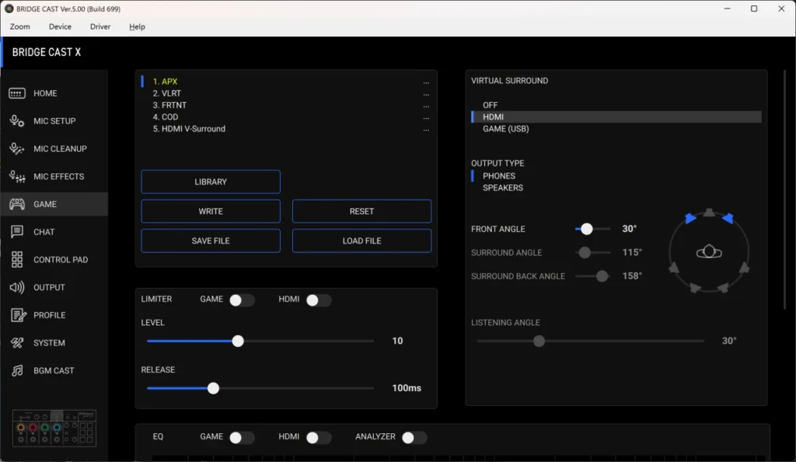Open MIC EFFECTS via its icon

(17, 177)
